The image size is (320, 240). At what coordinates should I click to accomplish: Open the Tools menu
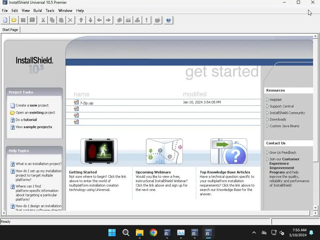coord(50,11)
